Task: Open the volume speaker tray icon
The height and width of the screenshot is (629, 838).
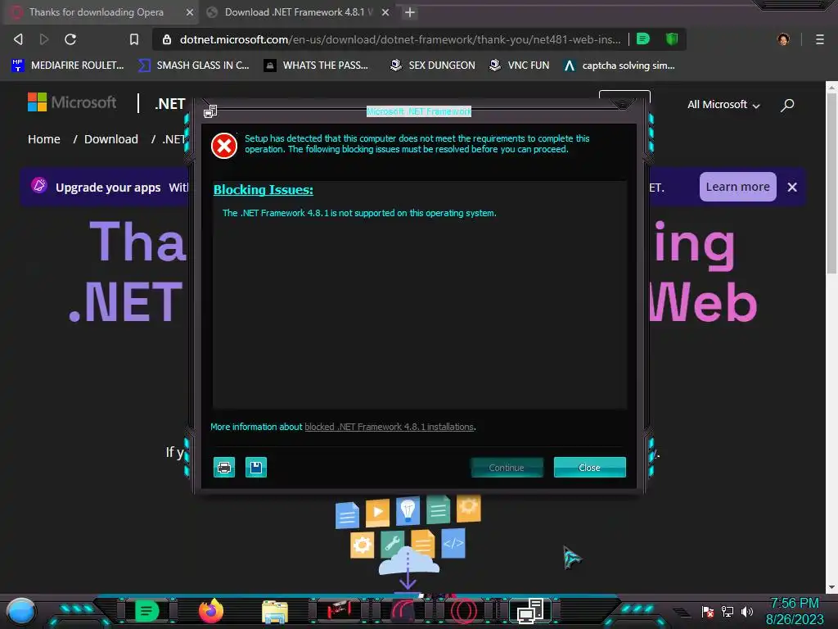Action: pyautogui.click(x=746, y=611)
